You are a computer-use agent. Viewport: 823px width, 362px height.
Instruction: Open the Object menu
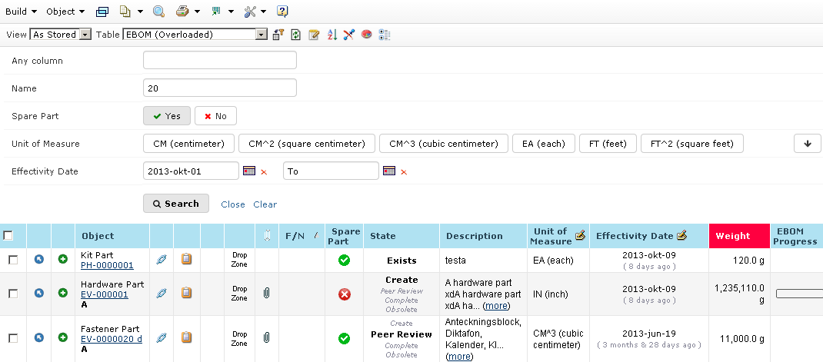coord(65,12)
